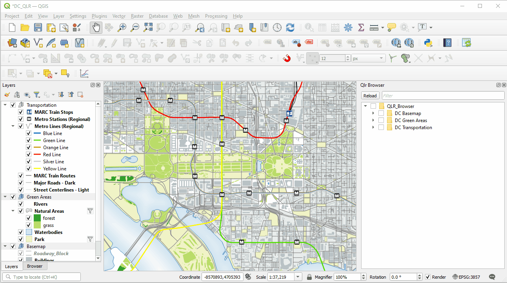Open the Vector menu
The width and height of the screenshot is (507, 283).
(x=119, y=16)
